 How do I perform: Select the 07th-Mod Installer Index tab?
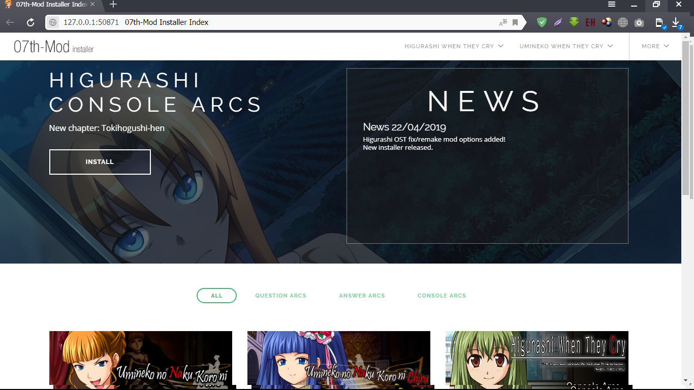tap(51, 5)
